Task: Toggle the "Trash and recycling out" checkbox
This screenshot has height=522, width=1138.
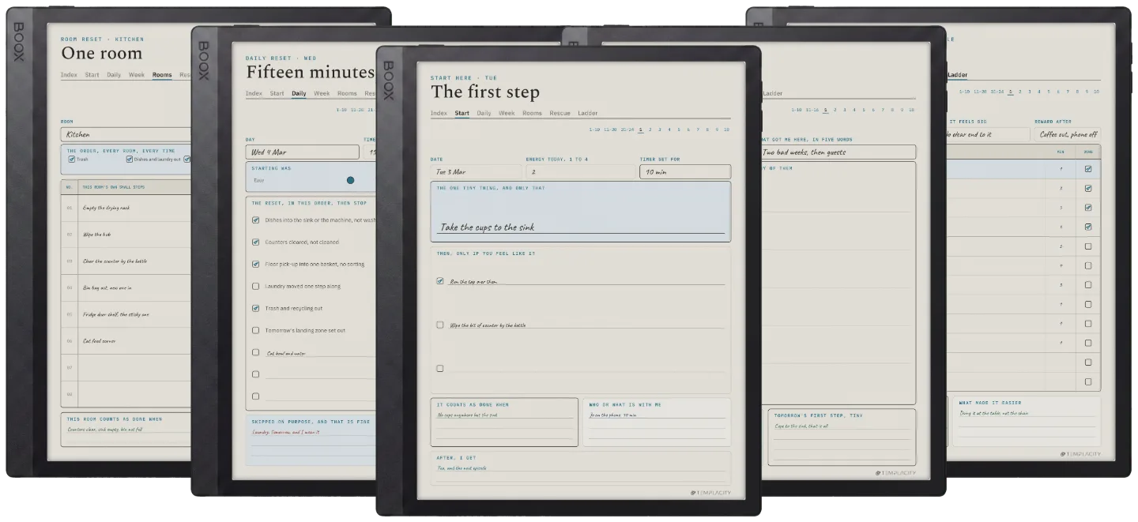Action: [x=255, y=308]
